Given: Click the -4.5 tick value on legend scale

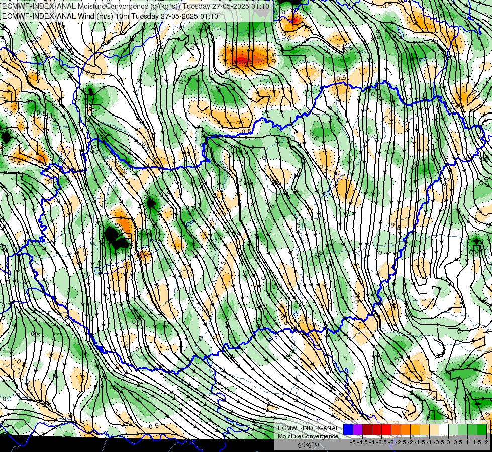Looking at the screenshot, I should [362, 442].
